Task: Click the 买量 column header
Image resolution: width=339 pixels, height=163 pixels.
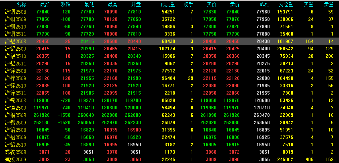Action: pos(308,5)
